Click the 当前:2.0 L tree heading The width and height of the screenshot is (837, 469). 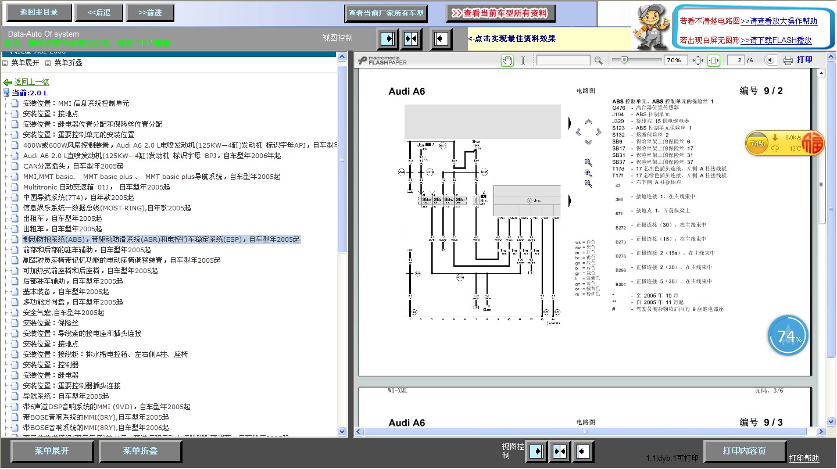30,93
